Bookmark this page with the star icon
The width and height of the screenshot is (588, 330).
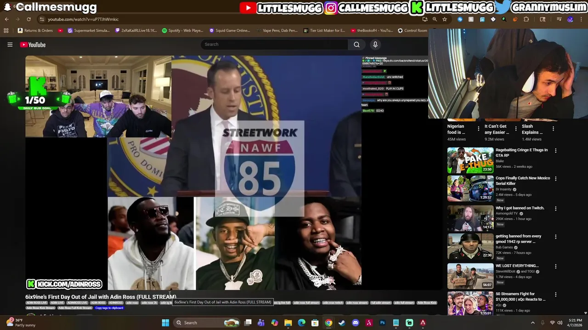click(444, 19)
